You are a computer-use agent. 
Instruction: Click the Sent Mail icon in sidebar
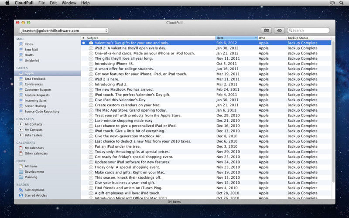point(21,49)
